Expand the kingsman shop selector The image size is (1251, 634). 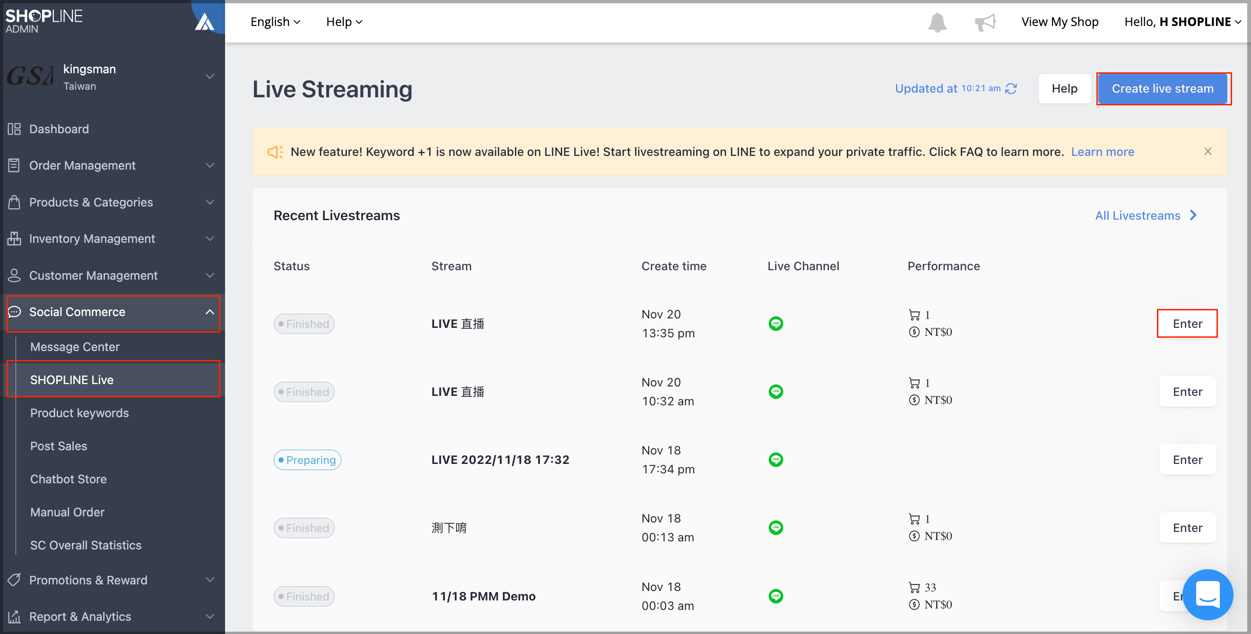pyautogui.click(x=210, y=76)
